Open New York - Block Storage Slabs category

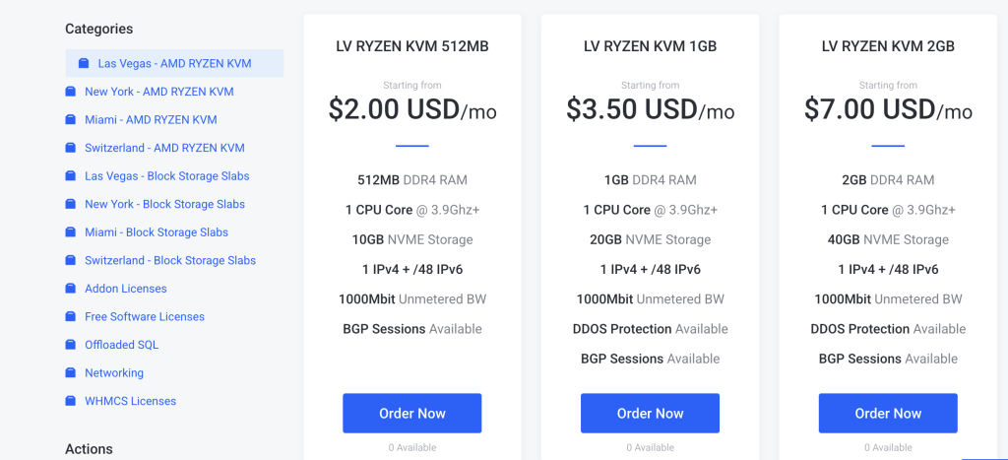click(164, 204)
